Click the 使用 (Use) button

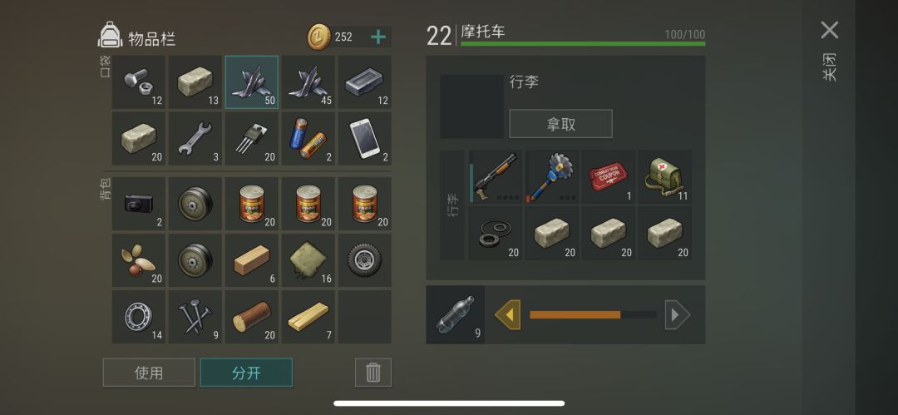coord(149,373)
